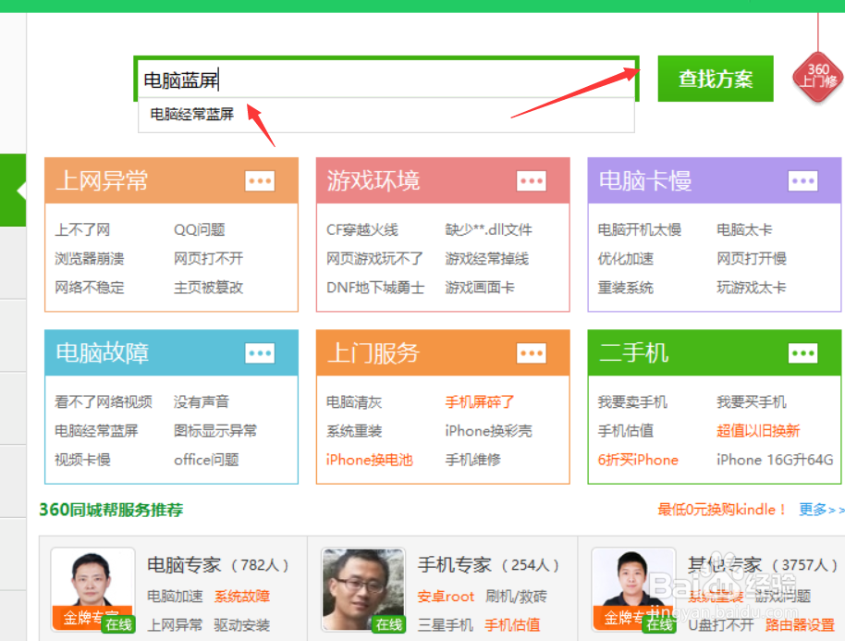Open more options for 游戏环境 category
Image resolution: width=845 pixels, height=641 pixels.
531,180
